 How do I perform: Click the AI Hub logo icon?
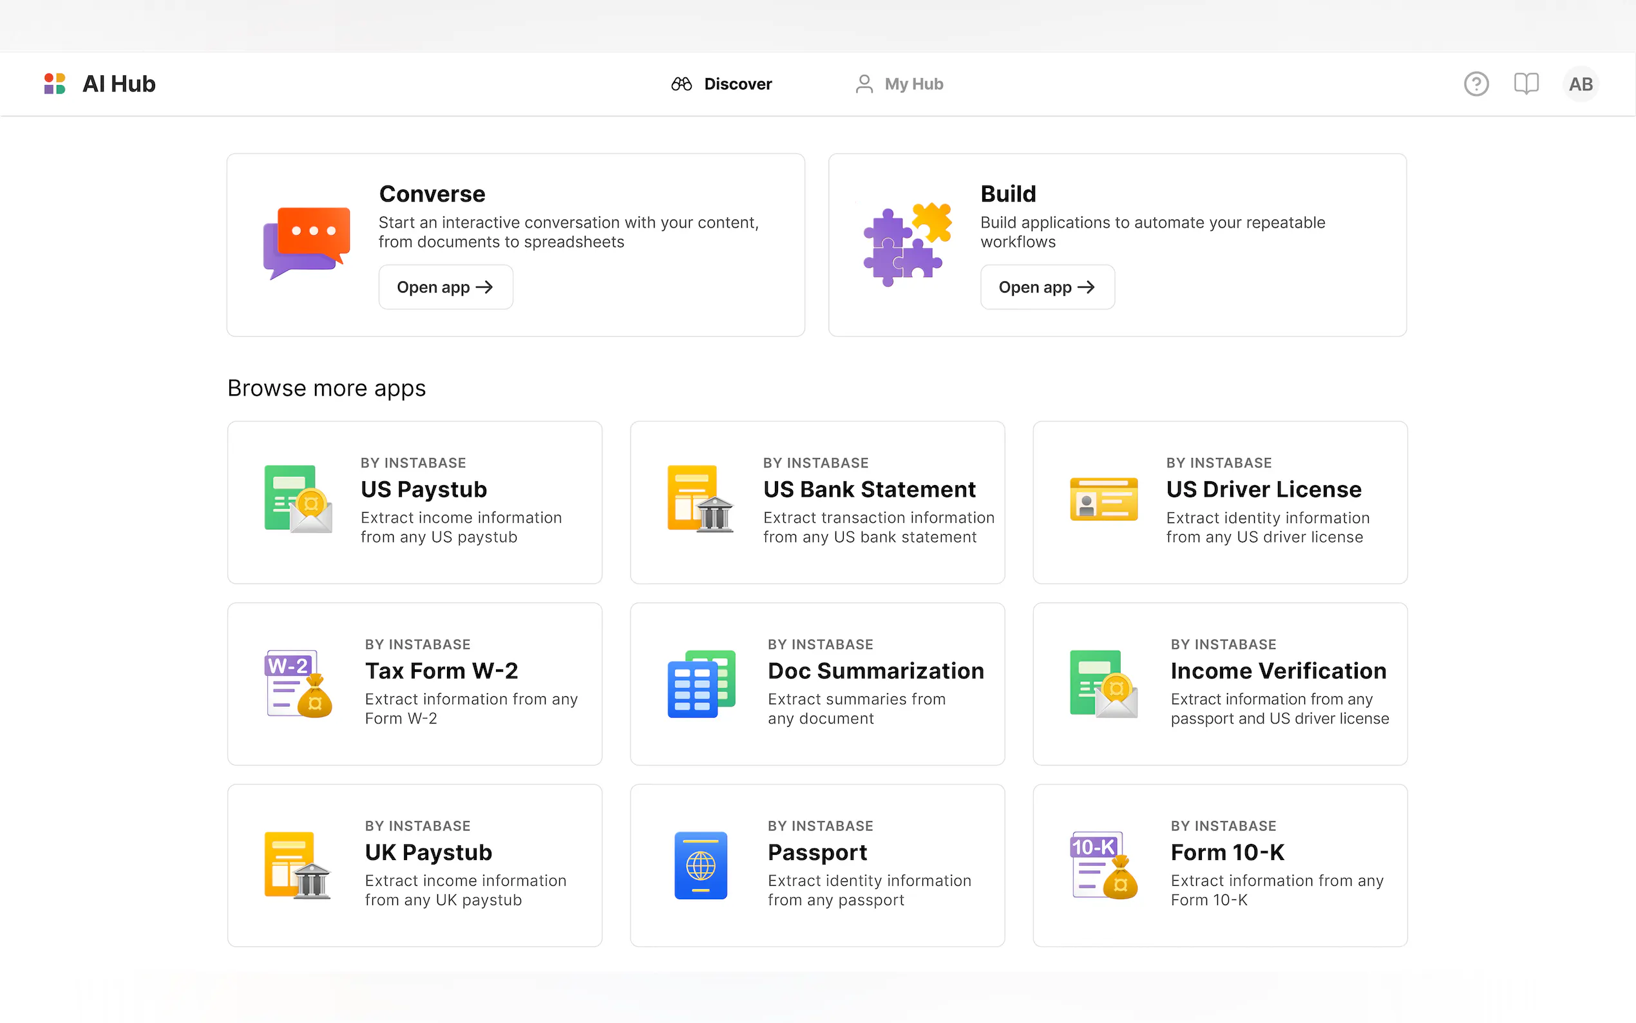pyautogui.click(x=54, y=84)
